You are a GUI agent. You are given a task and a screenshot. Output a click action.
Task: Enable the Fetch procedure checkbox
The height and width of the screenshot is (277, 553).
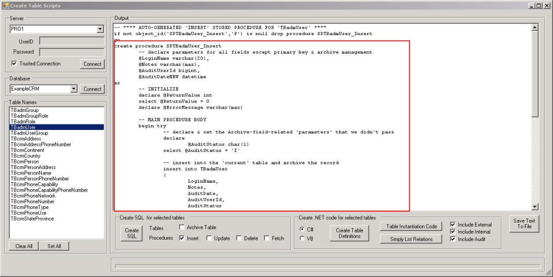point(267,238)
